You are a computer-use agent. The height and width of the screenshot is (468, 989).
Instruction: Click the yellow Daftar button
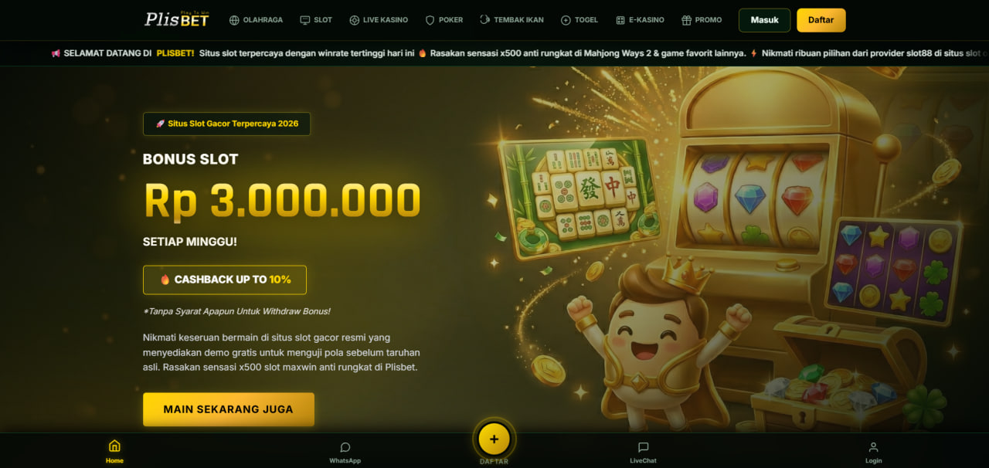pos(821,20)
